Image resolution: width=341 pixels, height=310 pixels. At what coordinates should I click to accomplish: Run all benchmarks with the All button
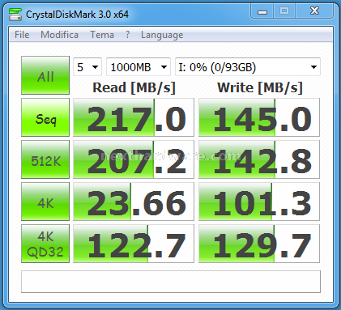pos(45,75)
